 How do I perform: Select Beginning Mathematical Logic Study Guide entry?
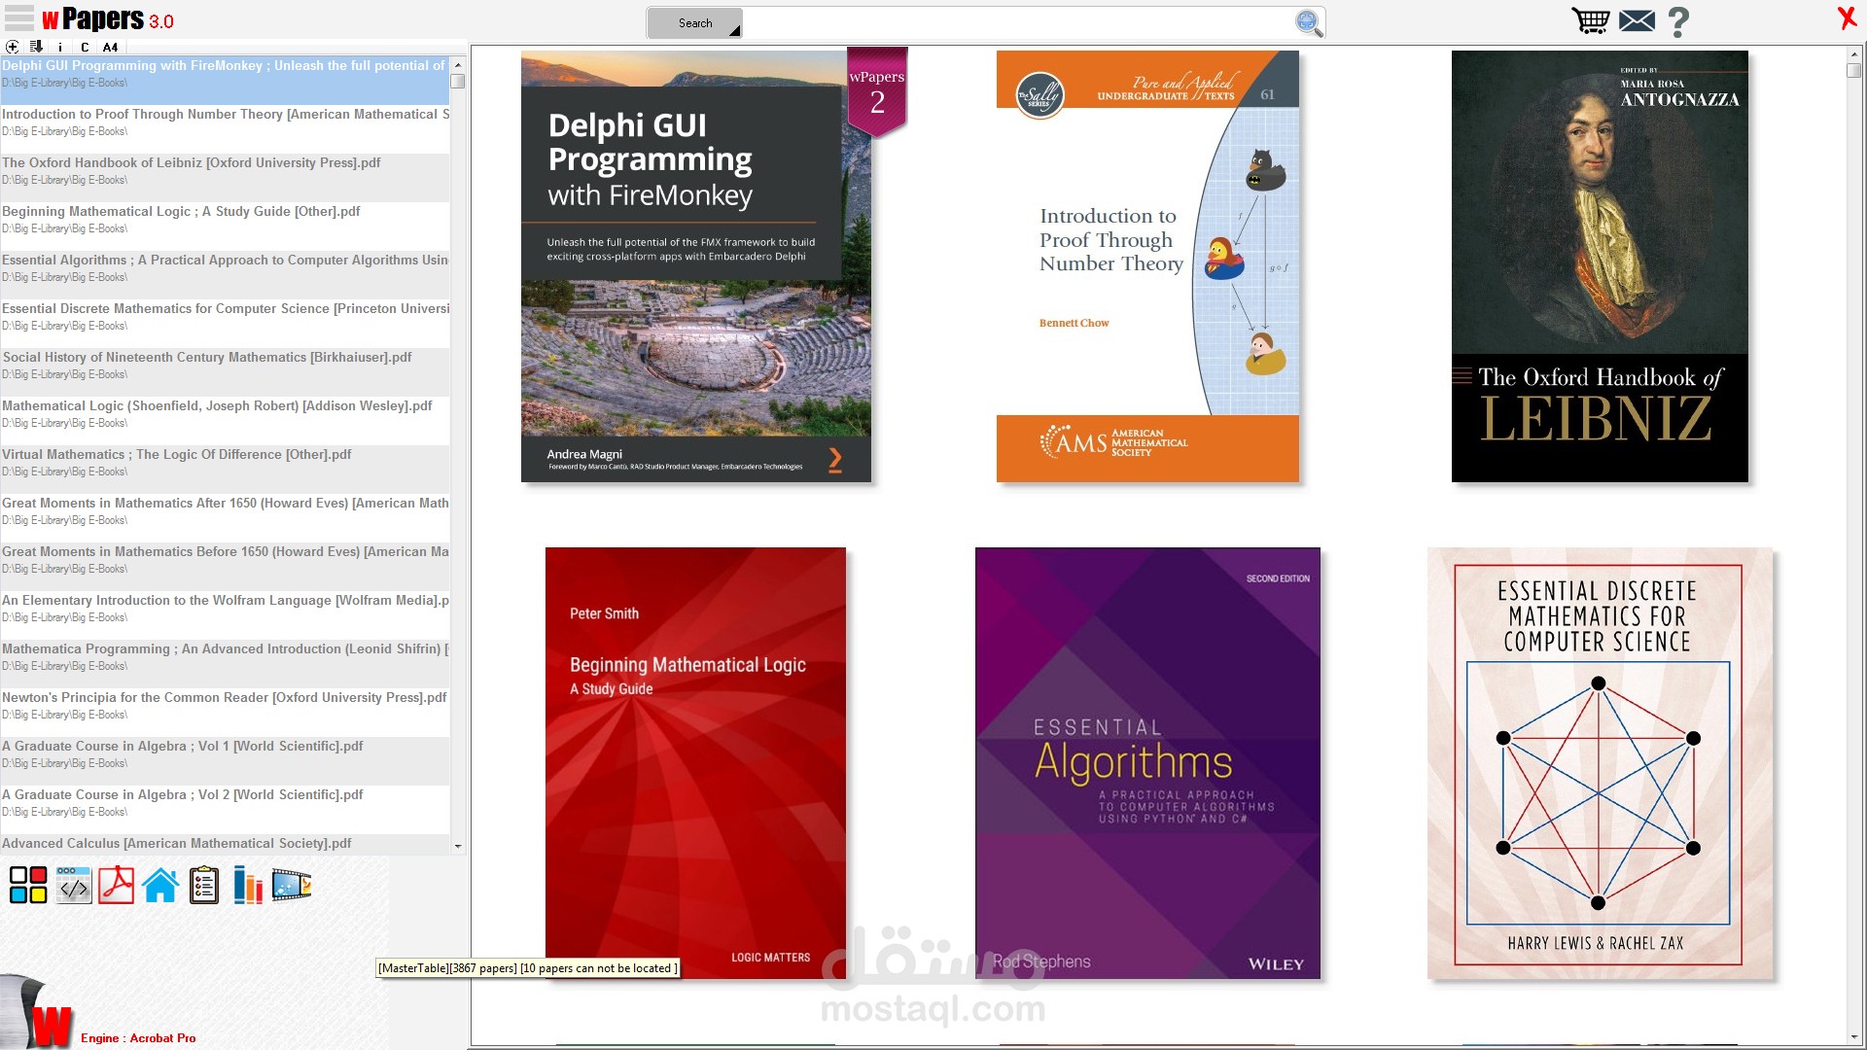point(225,226)
